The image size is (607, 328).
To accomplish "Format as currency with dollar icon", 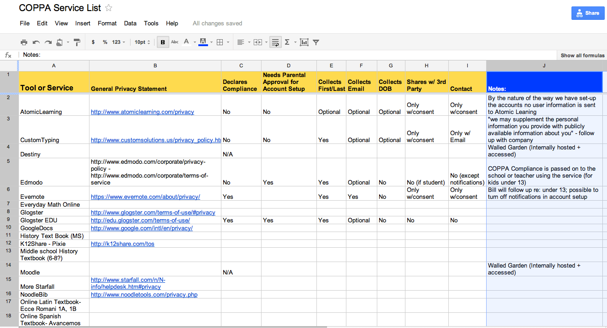I will point(93,42).
